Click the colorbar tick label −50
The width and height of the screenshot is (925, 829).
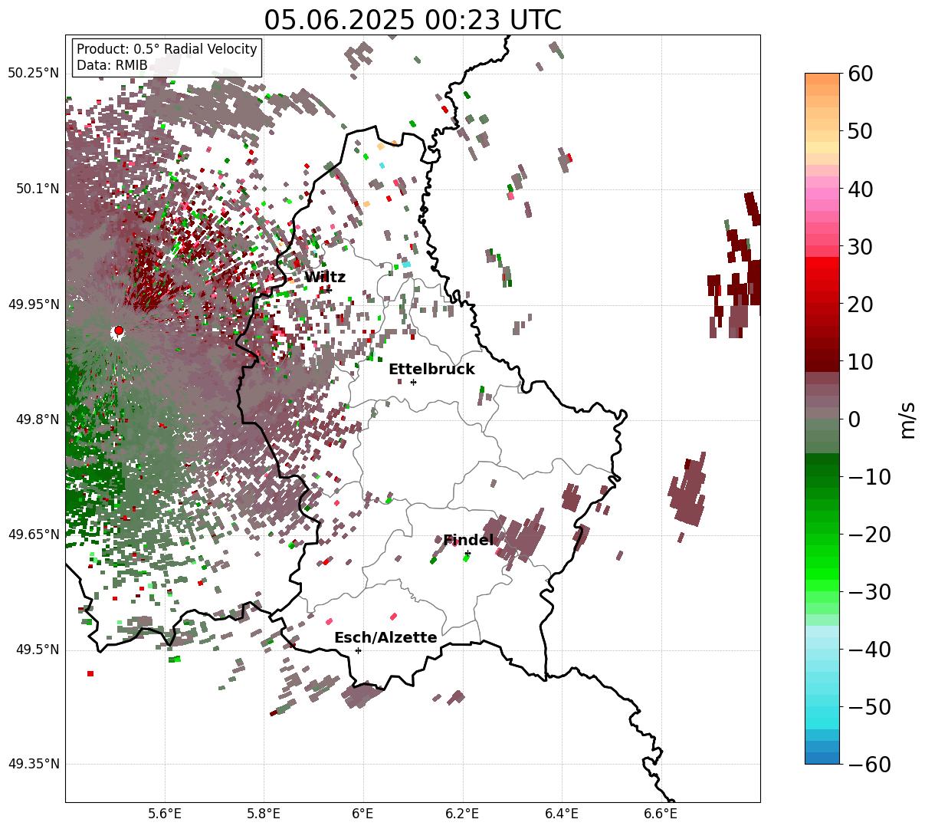pos(870,707)
